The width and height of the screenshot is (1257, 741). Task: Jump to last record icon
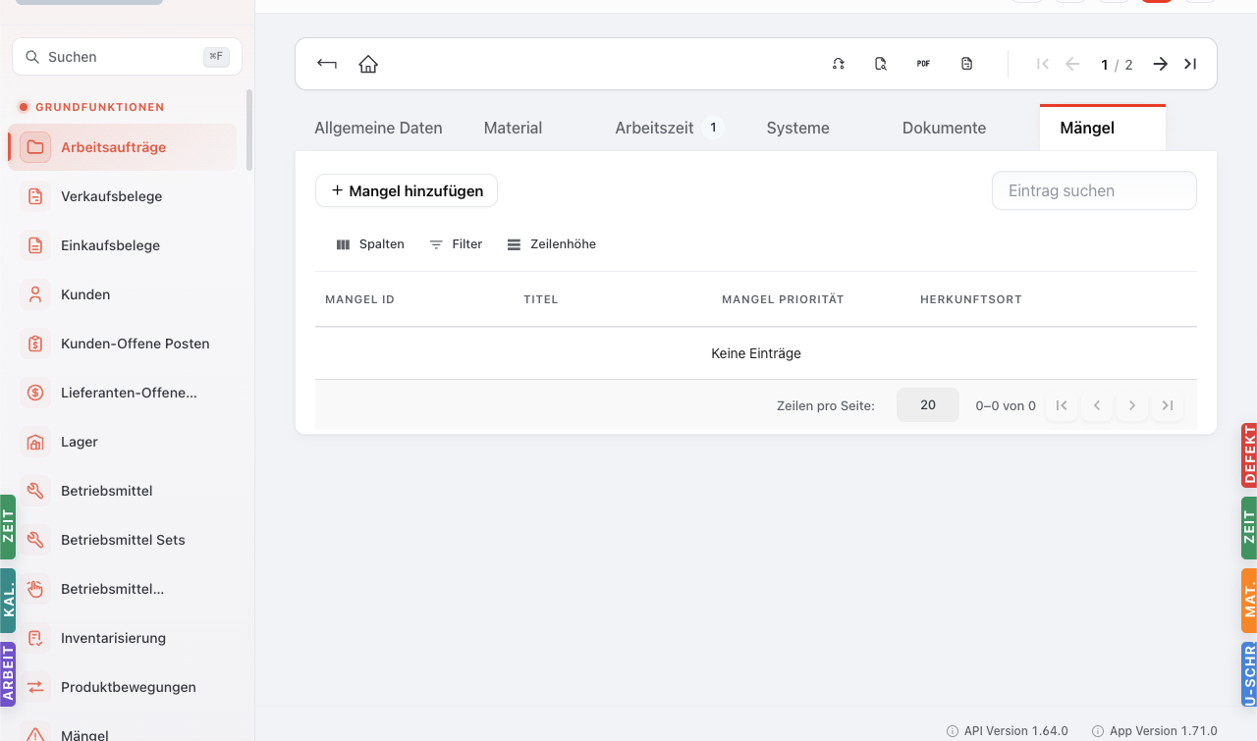tap(1190, 64)
